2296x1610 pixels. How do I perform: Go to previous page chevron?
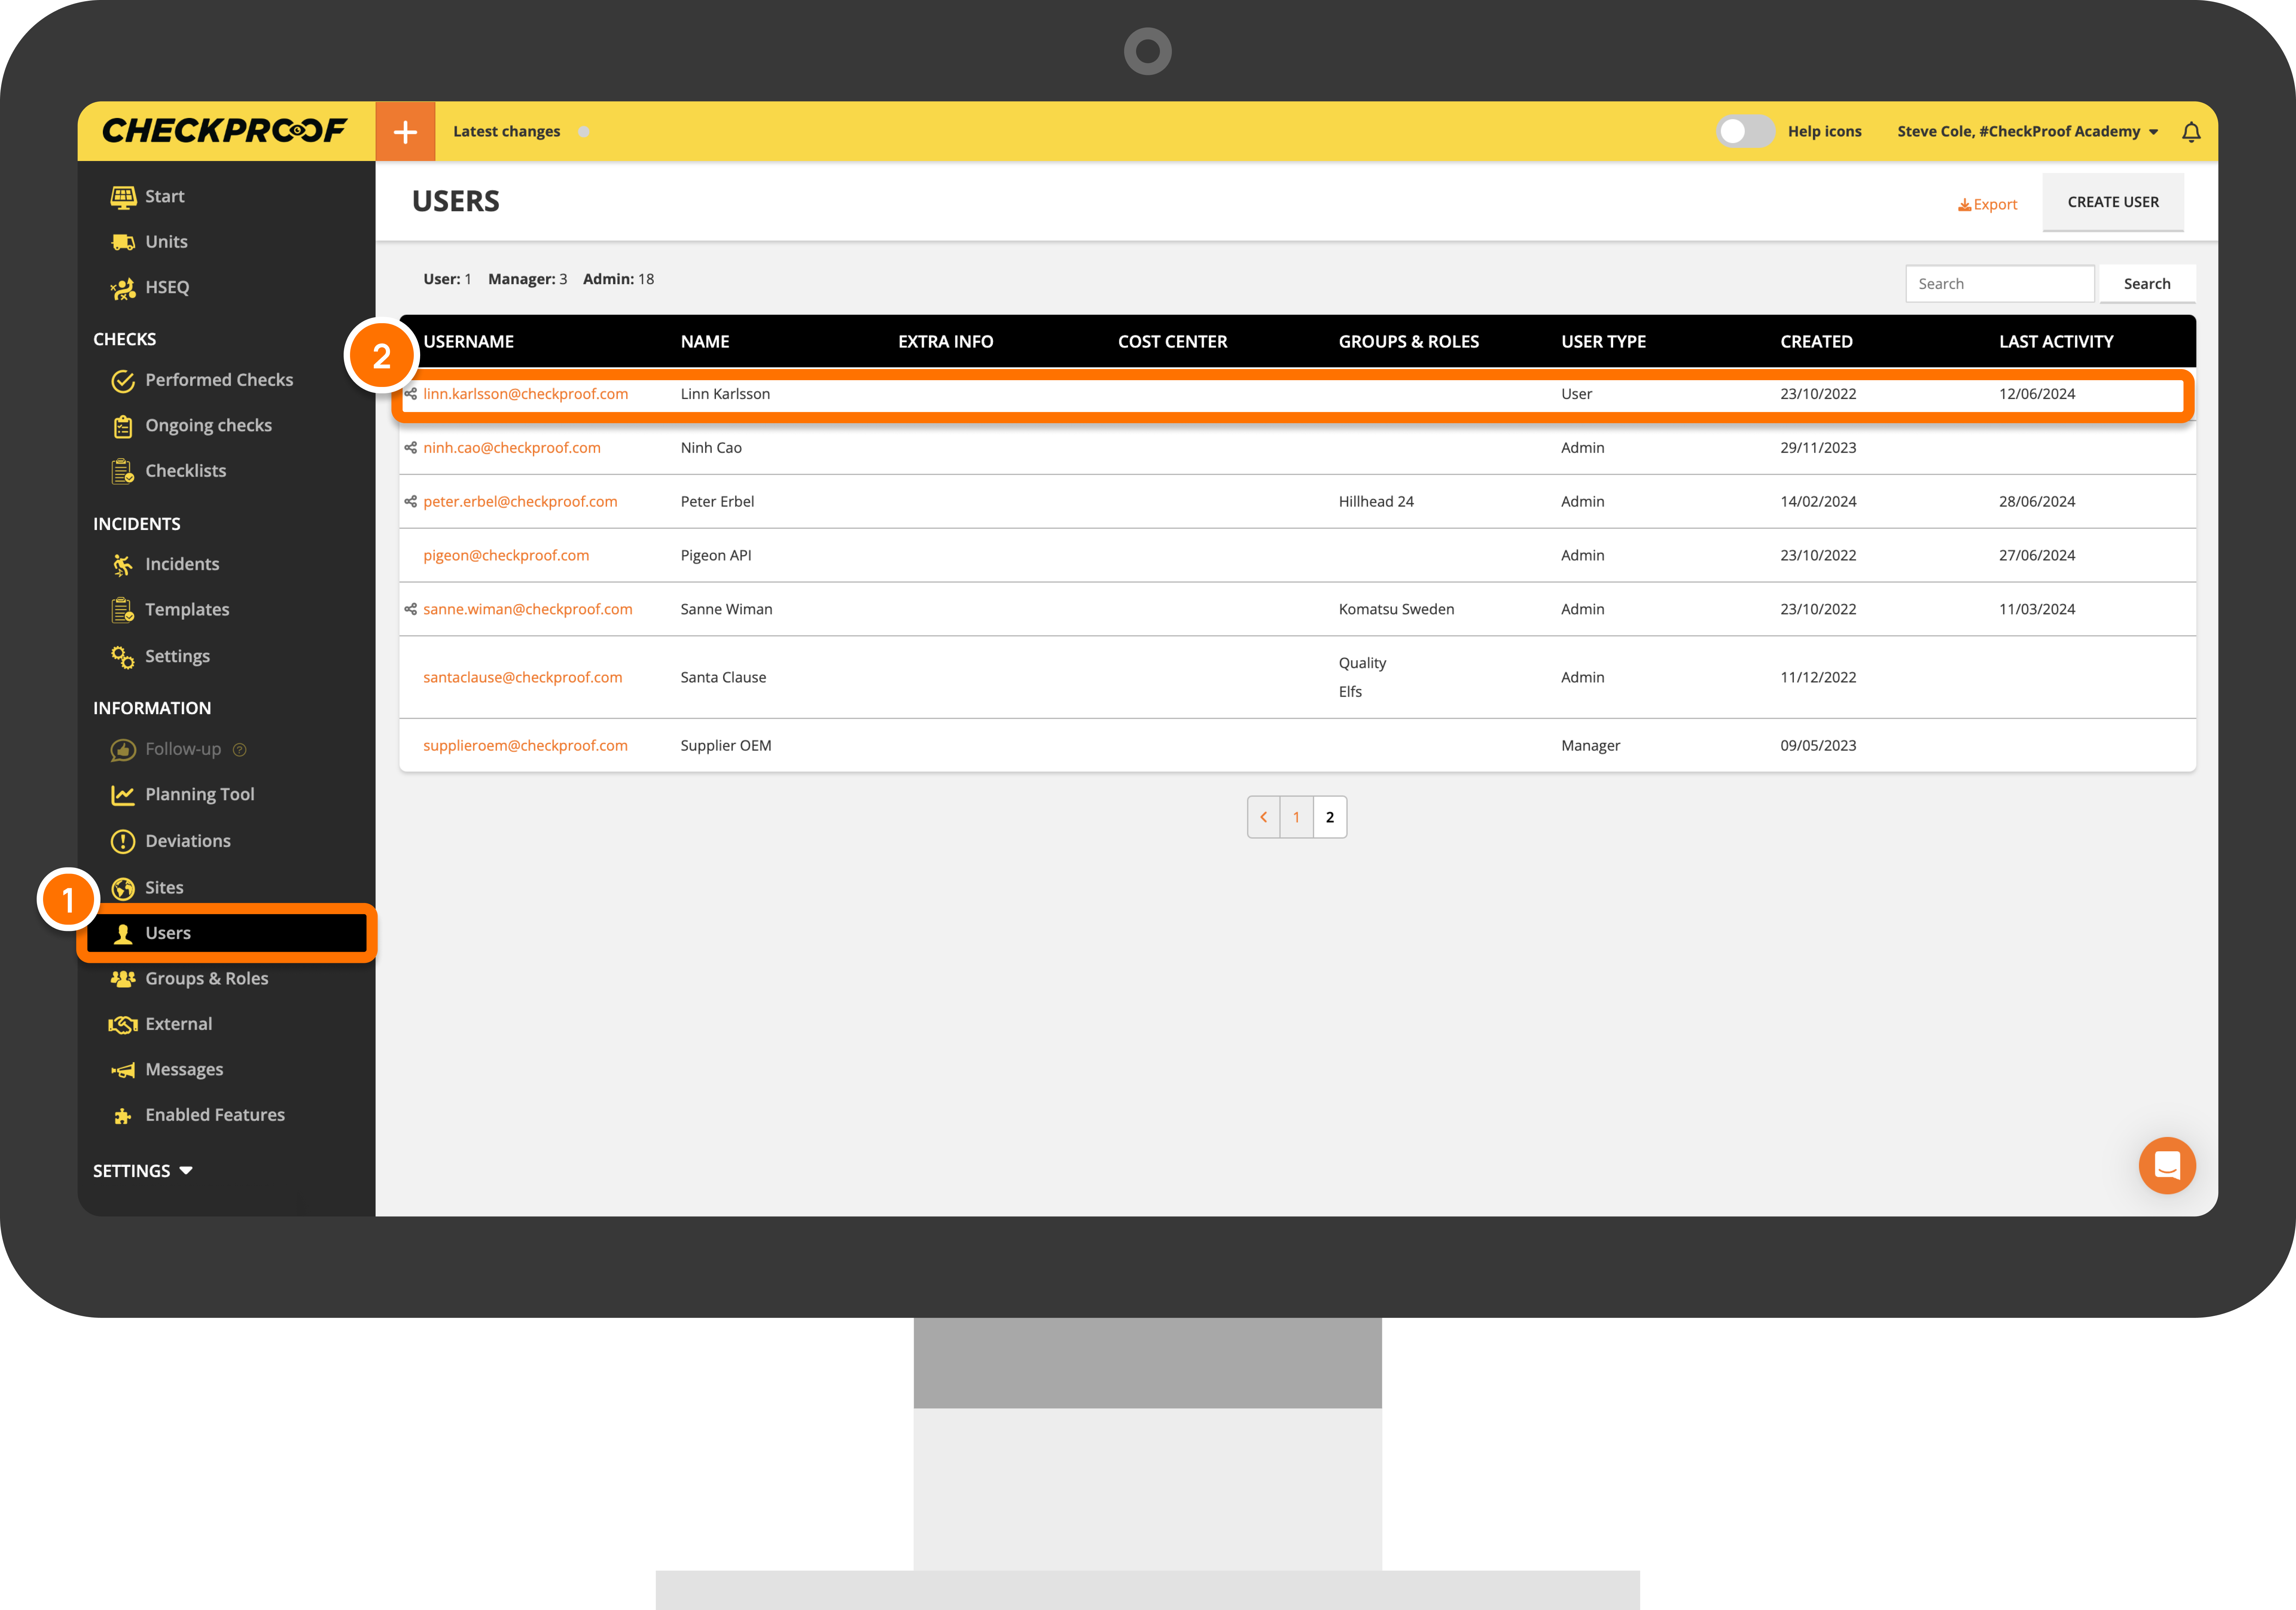[1263, 817]
